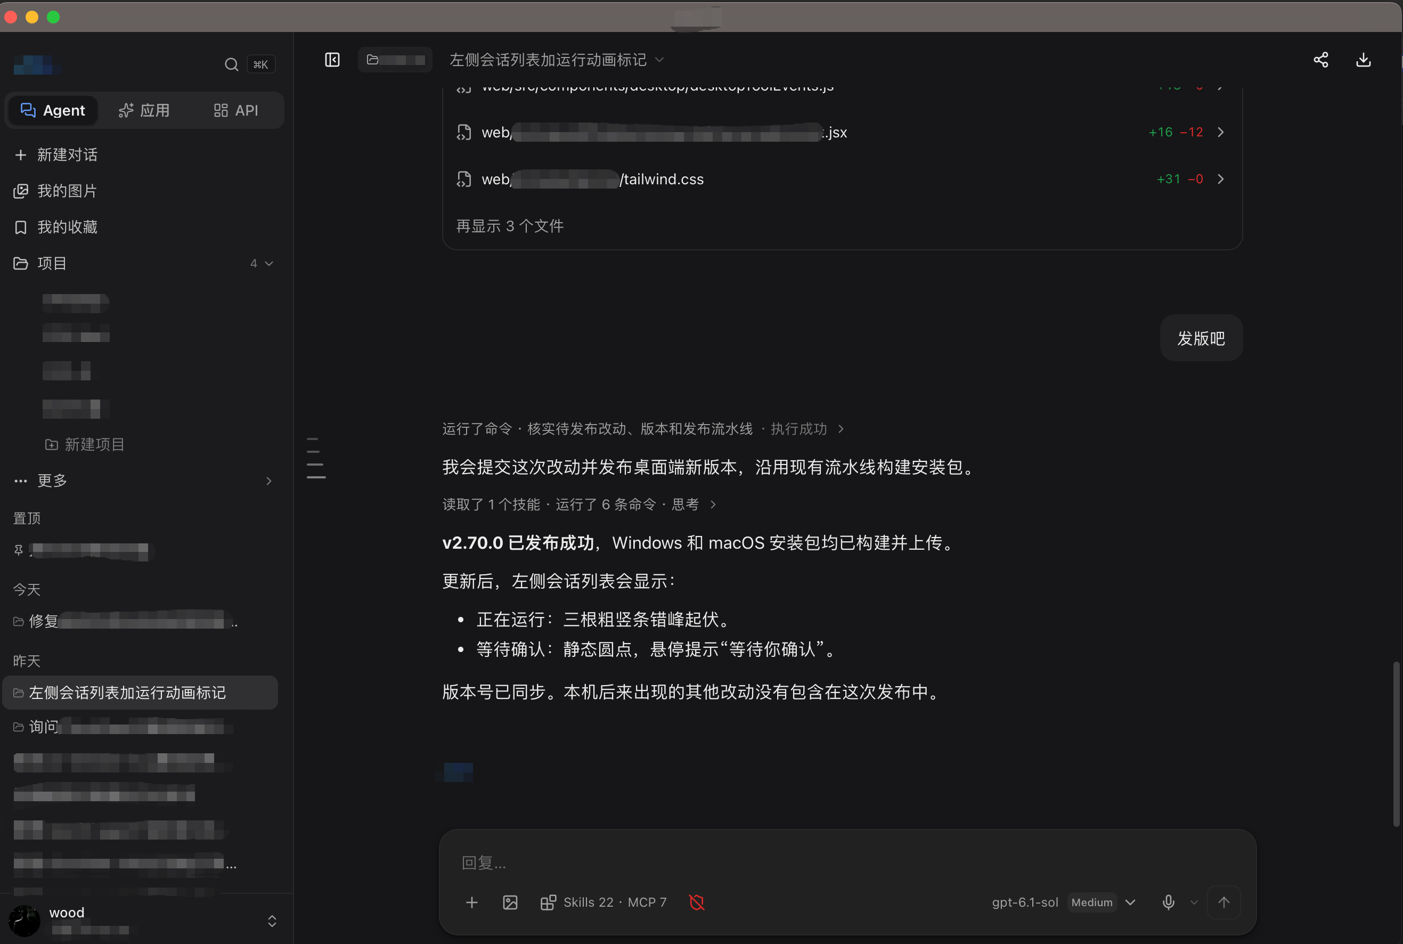Open the gpt-6.1-sol Medium model dropdown
The image size is (1403, 944).
1063,902
